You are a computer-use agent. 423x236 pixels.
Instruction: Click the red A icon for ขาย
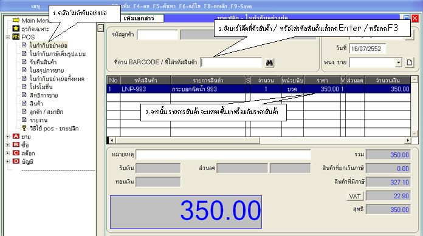[16, 137]
